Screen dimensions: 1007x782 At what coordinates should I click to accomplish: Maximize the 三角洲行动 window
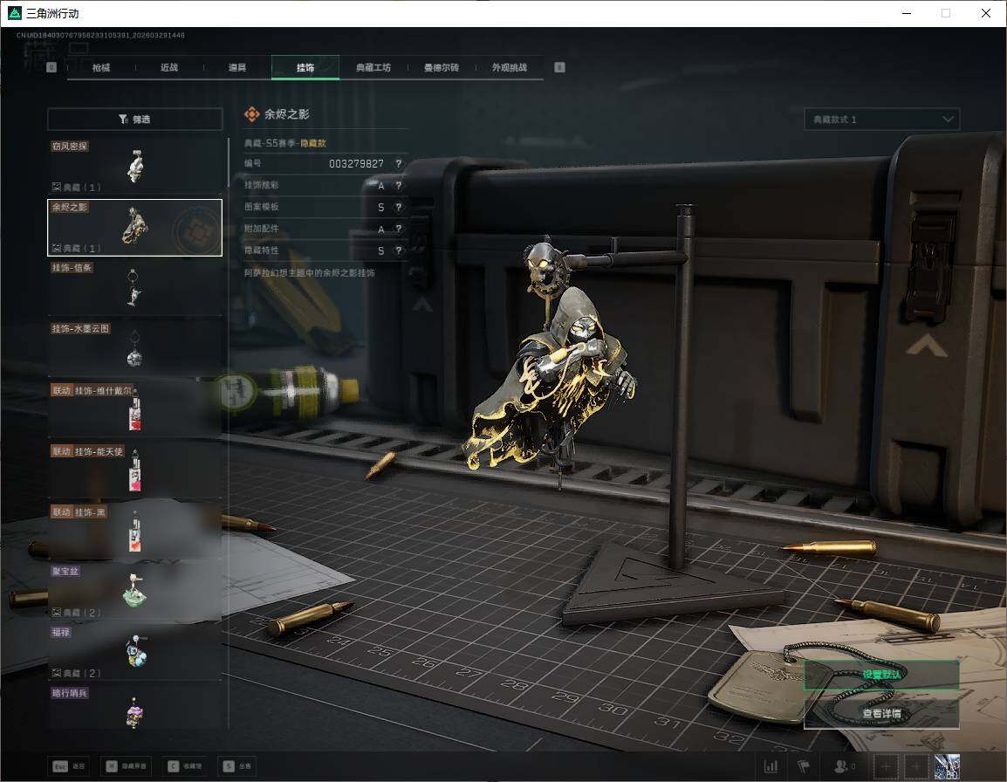946,13
